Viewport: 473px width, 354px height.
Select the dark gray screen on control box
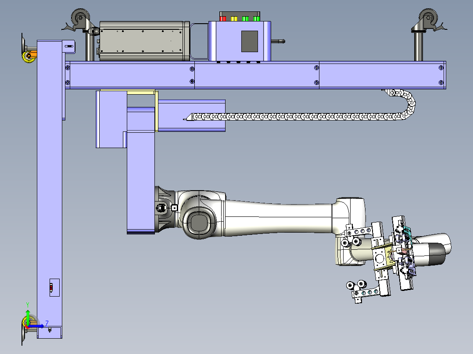pos(250,41)
